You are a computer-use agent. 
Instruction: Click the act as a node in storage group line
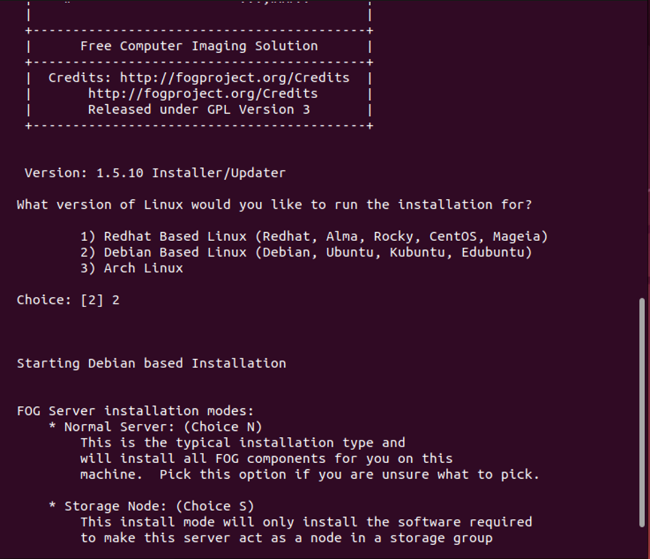tap(287, 538)
